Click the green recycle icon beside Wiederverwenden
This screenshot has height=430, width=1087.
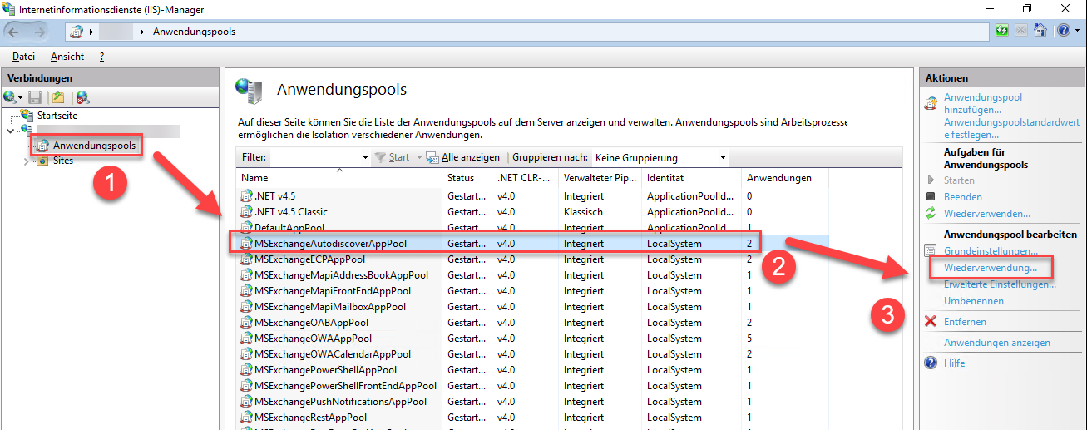931,214
